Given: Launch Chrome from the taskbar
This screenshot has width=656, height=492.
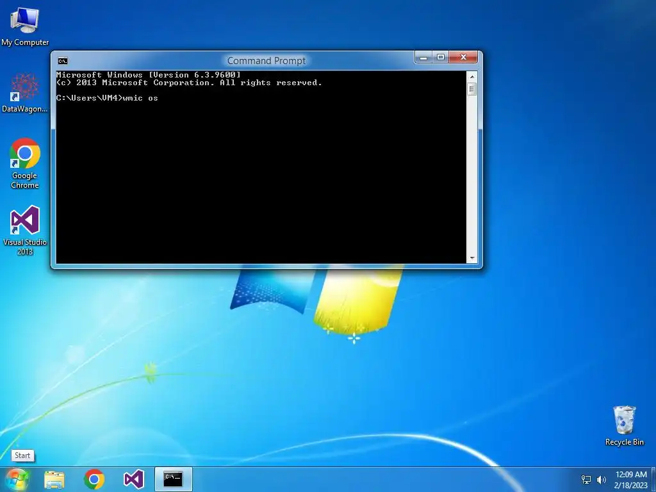Looking at the screenshot, I should tap(94, 479).
